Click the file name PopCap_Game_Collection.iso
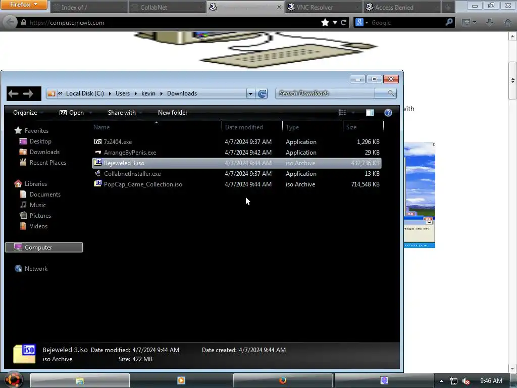Screen dimensions: 517x388 tap(143, 184)
